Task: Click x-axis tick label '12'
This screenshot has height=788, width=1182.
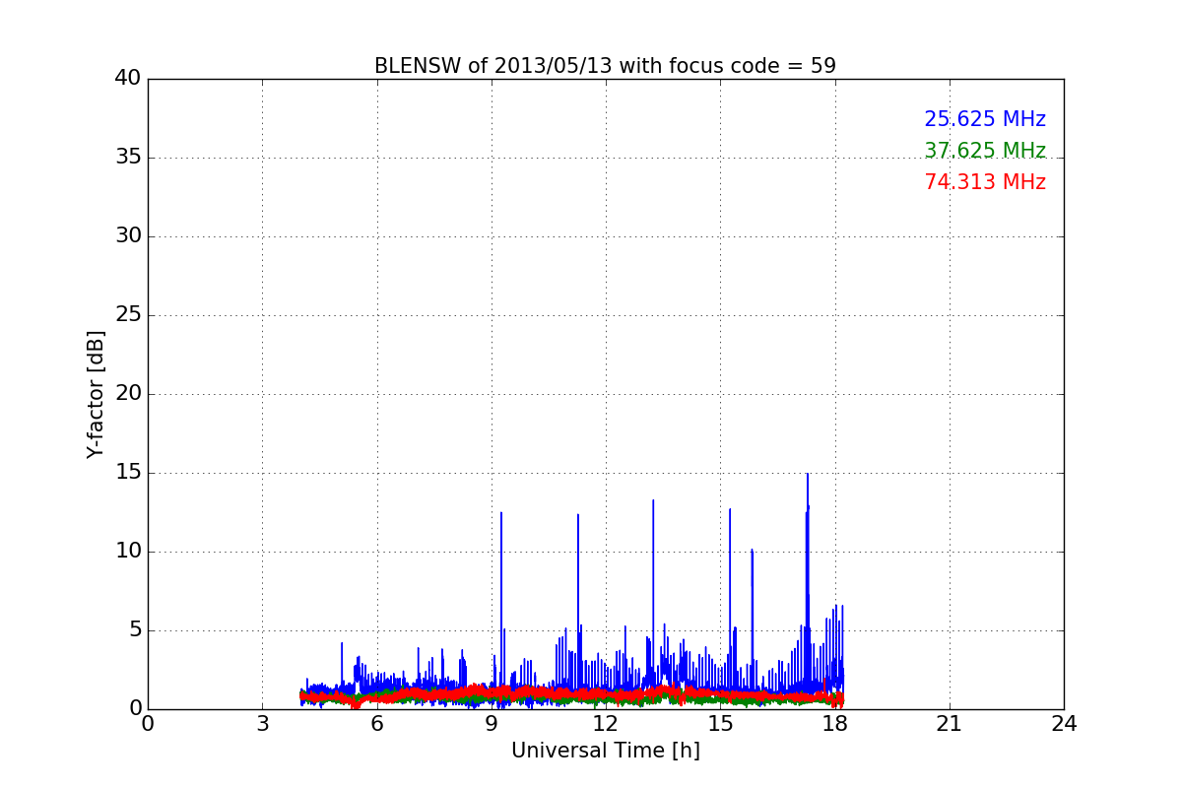Action: pos(606,724)
